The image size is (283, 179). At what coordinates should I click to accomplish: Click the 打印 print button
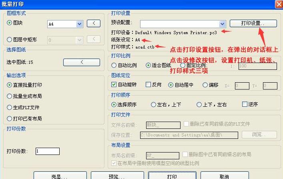[172, 175]
